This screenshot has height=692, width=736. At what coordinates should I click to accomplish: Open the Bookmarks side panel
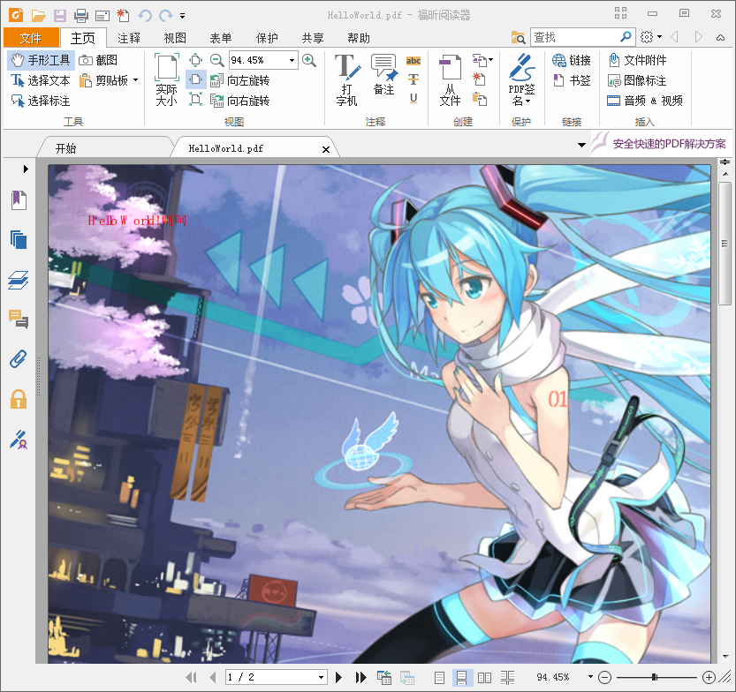point(19,199)
